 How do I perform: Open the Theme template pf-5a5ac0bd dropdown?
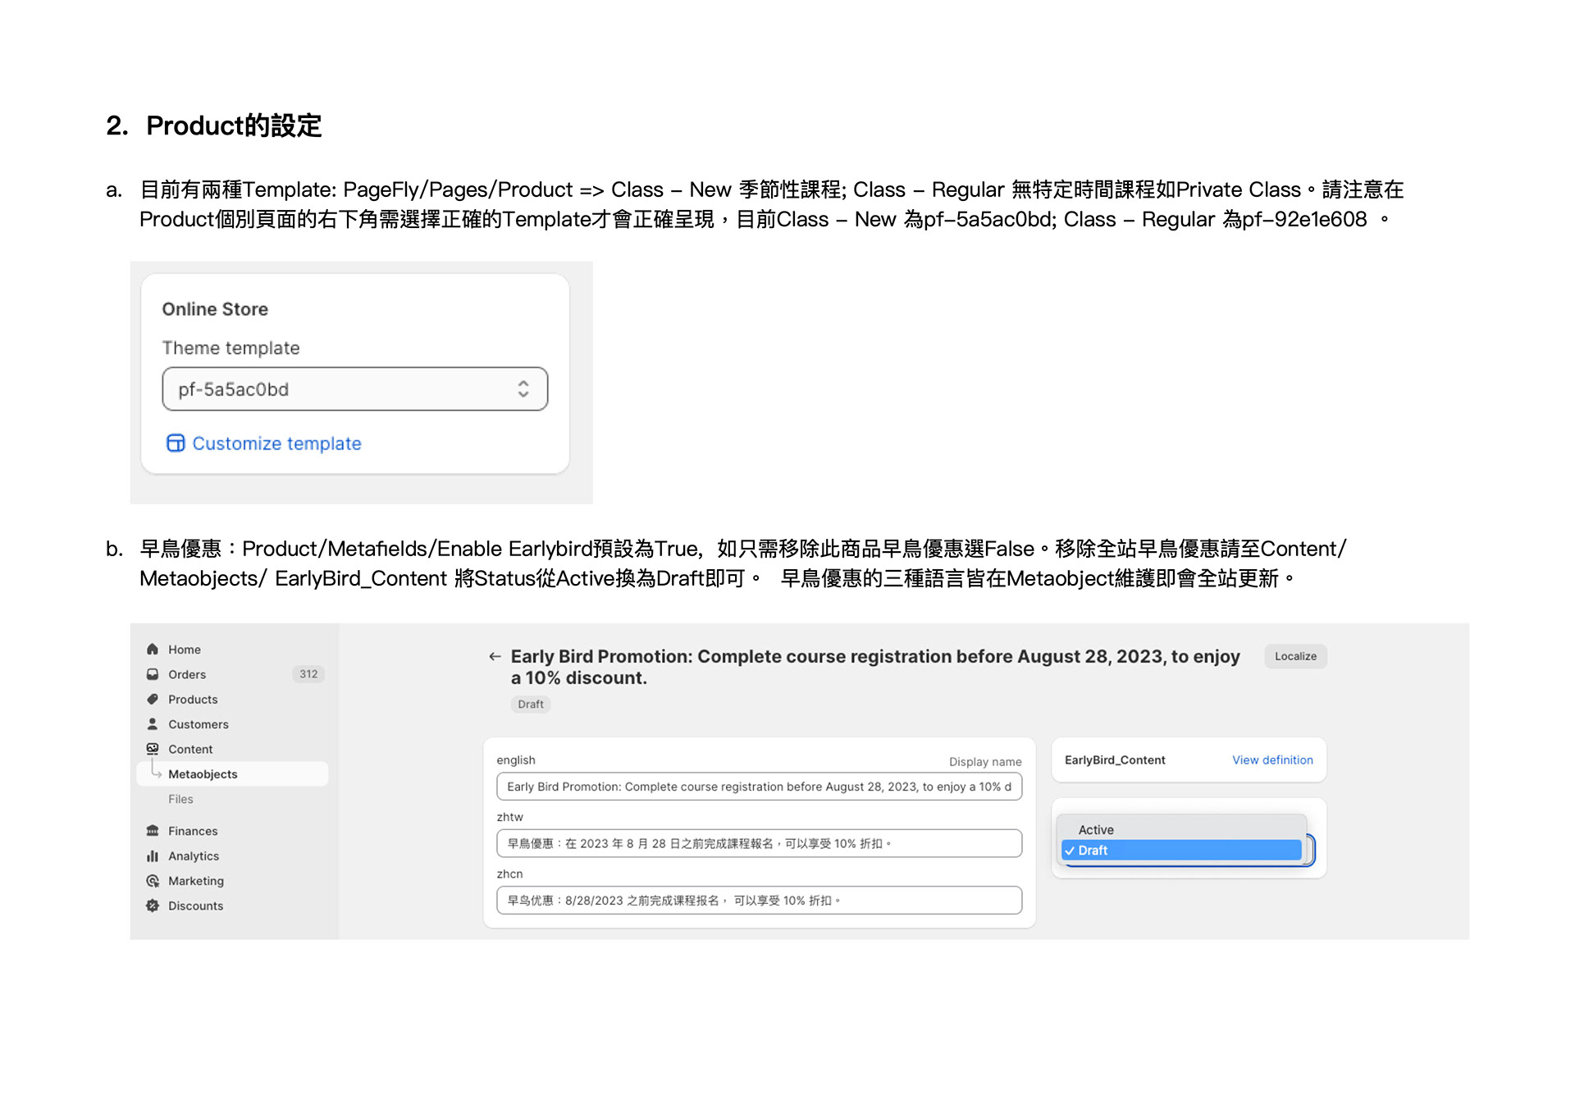click(x=354, y=389)
